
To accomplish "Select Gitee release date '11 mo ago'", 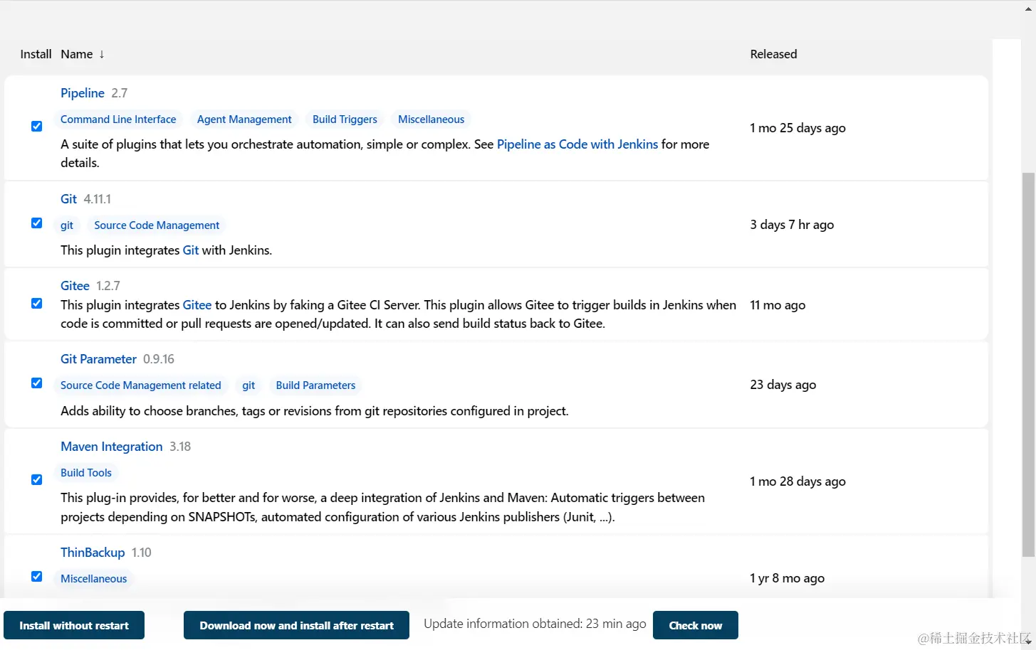I will coord(778,305).
